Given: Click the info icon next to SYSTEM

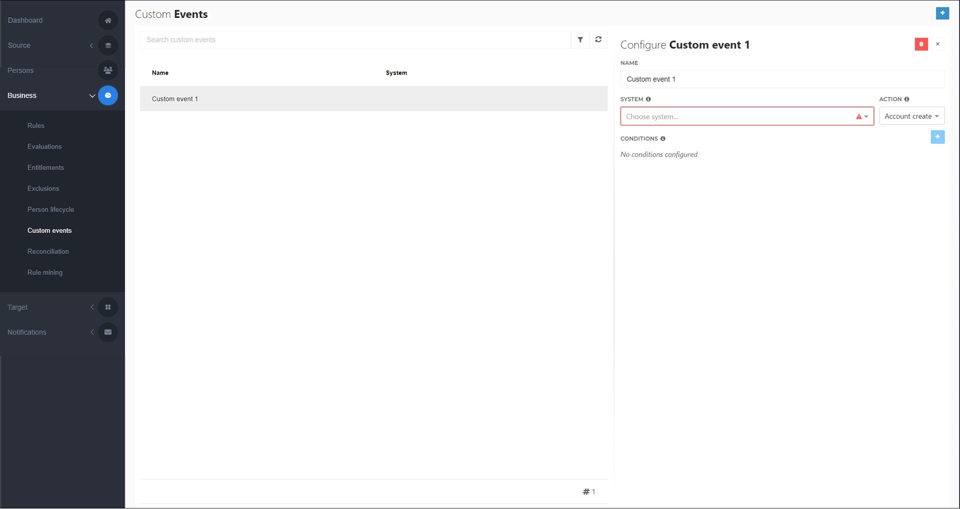Looking at the screenshot, I should pyautogui.click(x=648, y=99).
